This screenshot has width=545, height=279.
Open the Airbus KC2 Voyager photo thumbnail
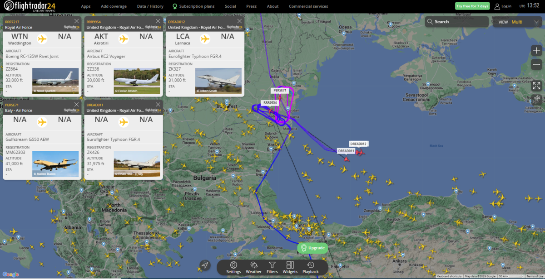(x=137, y=81)
